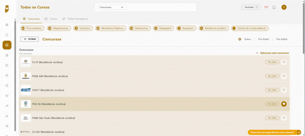The image size is (305, 136).
Task: Favorite the PGM-AM (Residência Jurídica) course
Action: pyautogui.click(x=284, y=76)
